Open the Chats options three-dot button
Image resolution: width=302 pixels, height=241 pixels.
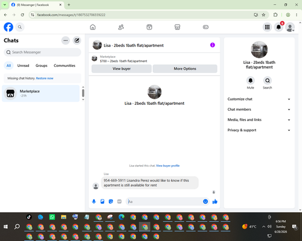click(65, 40)
